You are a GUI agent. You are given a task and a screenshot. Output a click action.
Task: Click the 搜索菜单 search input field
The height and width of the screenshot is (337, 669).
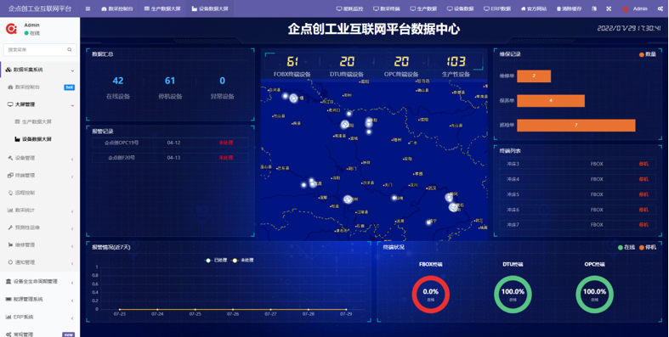pyautogui.click(x=40, y=50)
